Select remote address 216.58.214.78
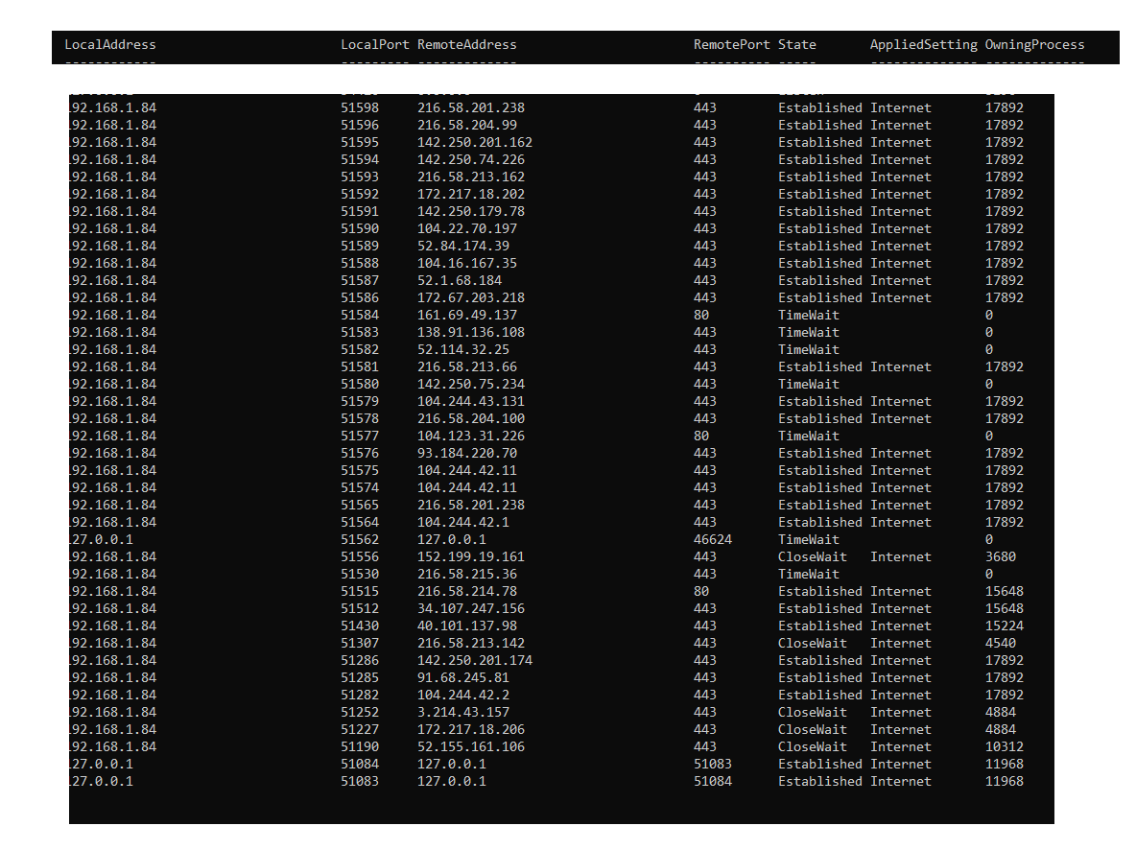Screen dimensions: 1136x850 click(466, 592)
